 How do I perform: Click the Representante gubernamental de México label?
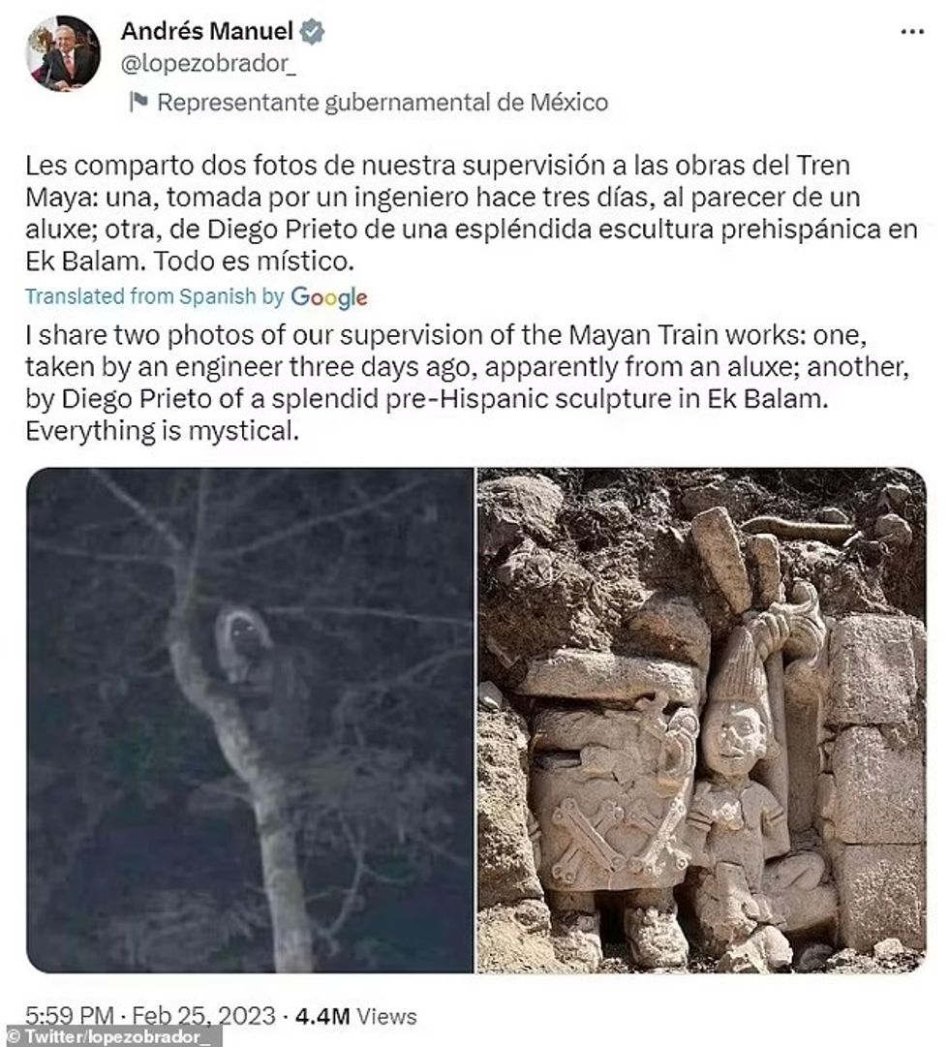383,102
